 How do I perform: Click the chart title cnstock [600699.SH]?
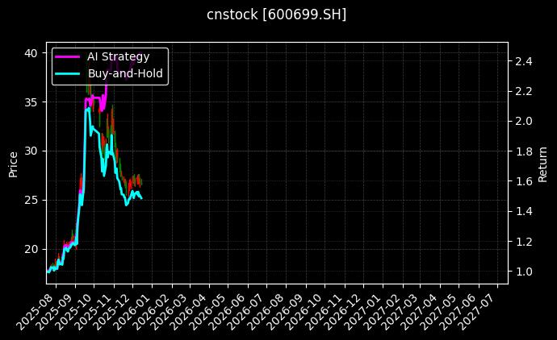(277, 15)
